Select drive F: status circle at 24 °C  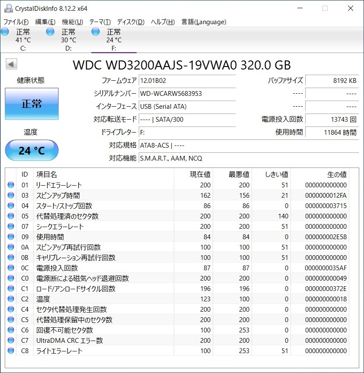coord(96,32)
